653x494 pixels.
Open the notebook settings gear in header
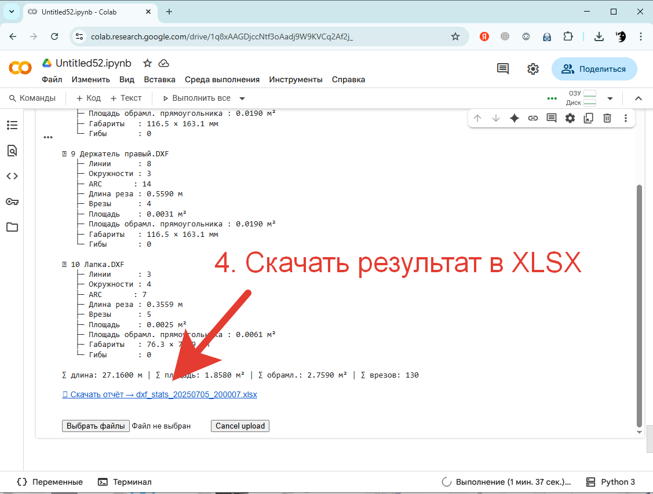(x=532, y=68)
